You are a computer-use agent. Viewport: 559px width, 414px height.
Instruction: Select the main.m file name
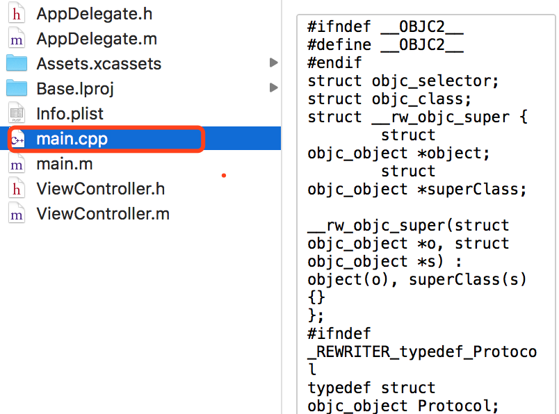point(65,164)
